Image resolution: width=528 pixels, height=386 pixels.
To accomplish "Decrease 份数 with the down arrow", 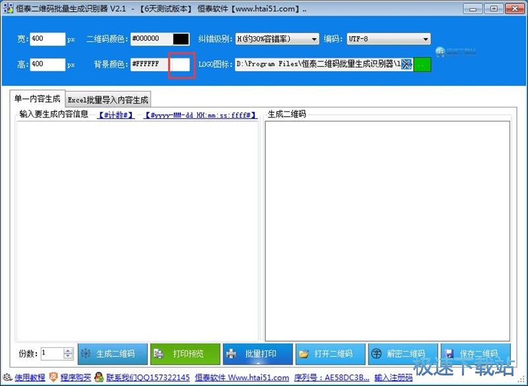I will pos(69,356).
